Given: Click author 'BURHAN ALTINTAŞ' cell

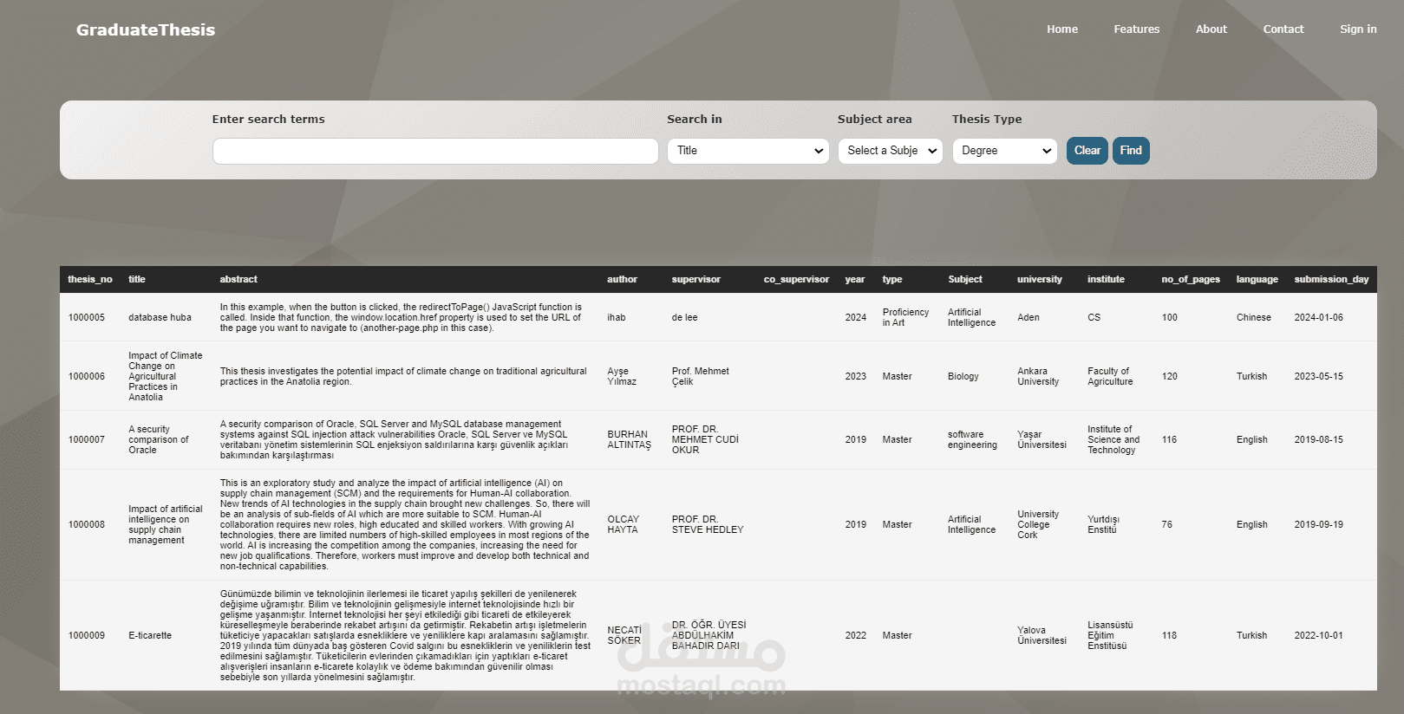Looking at the screenshot, I should pos(629,439).
